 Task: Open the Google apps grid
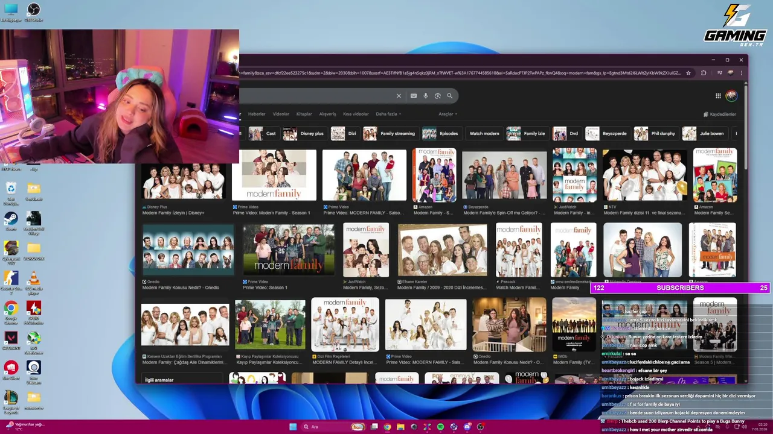718,96
